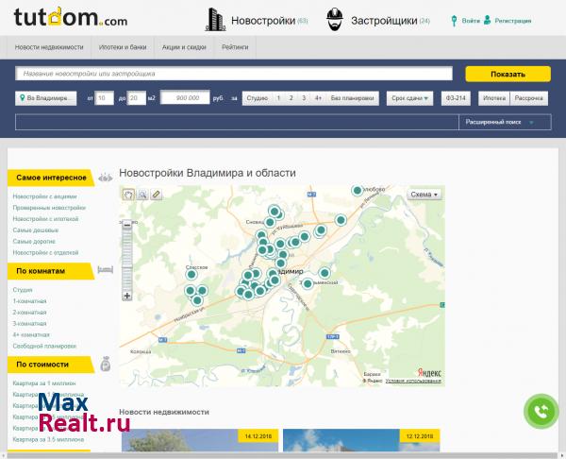Toggle the Без планировки filter
The width and height of the screenshot is (566, 459).
coord(352,98)
